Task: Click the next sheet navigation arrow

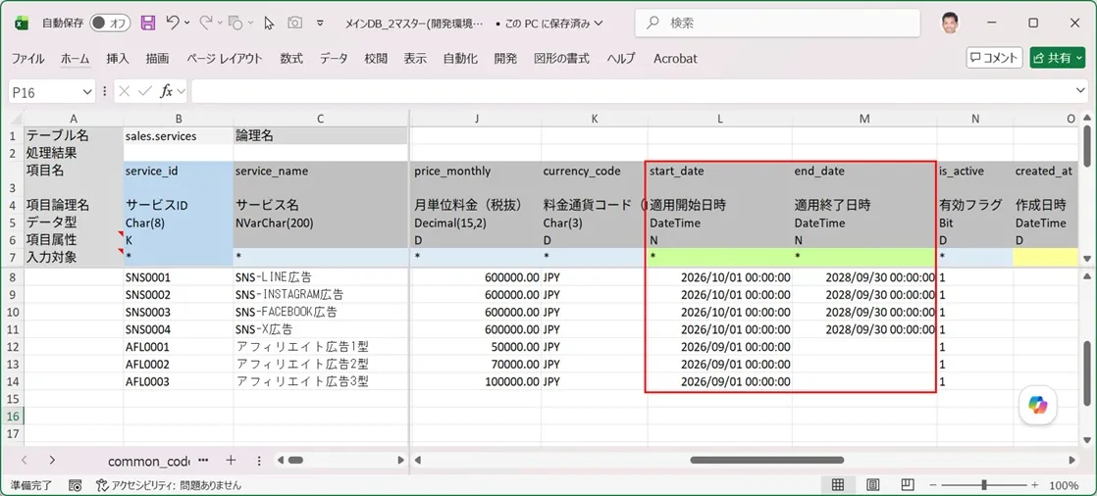Action: (52, 461)
